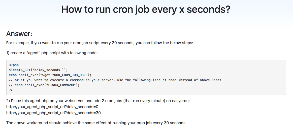
Task: Click the comment line beginning "// or if you want"
Action: [115, 80]
